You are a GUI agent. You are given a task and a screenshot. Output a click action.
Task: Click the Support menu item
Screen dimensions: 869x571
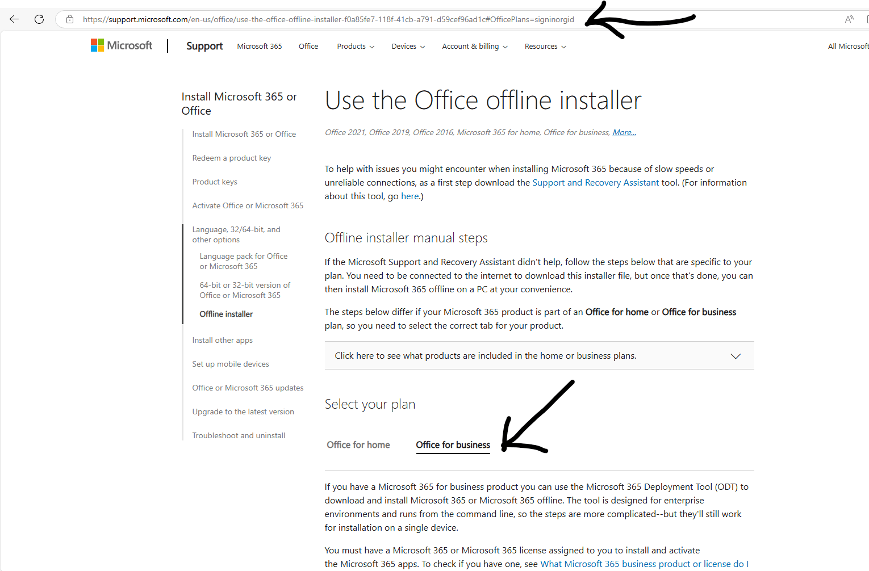click(204, 46)
